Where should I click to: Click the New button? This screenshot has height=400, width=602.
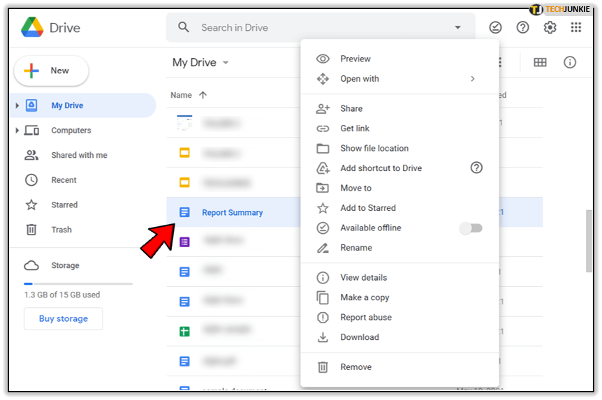[x=52, y=71]
